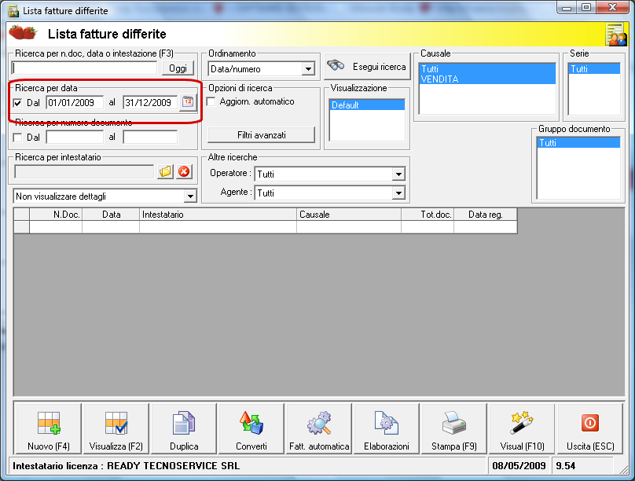Click the Oggi button
The height and width of the screenshot is (481, 635).
pyautogui.click(x=178, y=68)
